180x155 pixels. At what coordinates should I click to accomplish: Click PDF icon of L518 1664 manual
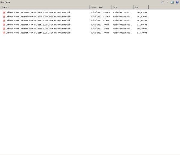point(4,32)
